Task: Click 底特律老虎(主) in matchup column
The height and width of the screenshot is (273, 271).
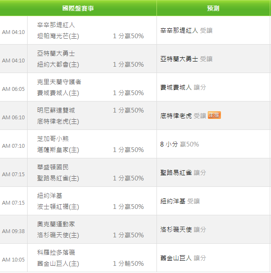Action: pos(58,121)
